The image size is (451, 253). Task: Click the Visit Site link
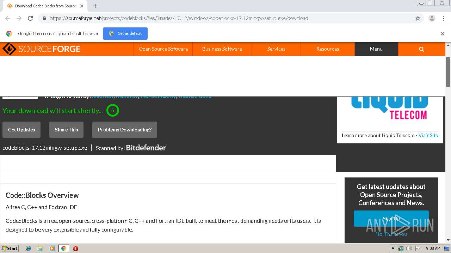(428, 135)
